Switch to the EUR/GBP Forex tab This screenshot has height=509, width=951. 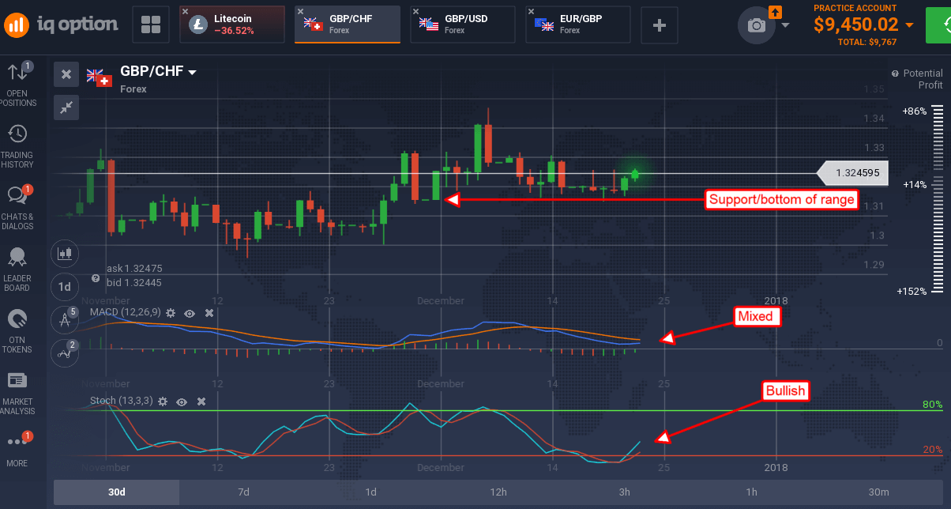(578, 25)
